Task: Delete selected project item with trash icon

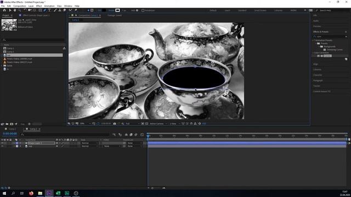Action: 29,124
